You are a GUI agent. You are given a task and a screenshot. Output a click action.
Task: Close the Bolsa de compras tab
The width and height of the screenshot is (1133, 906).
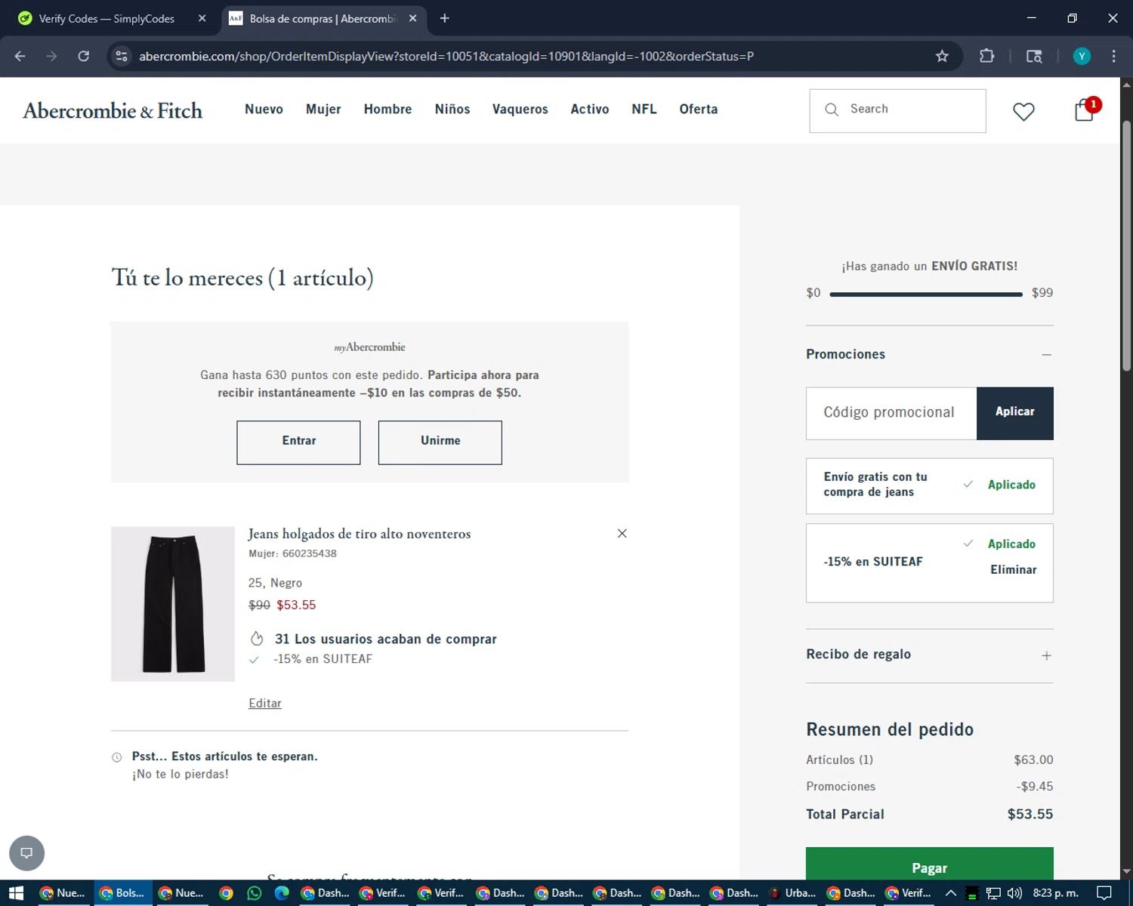point(412,18)
